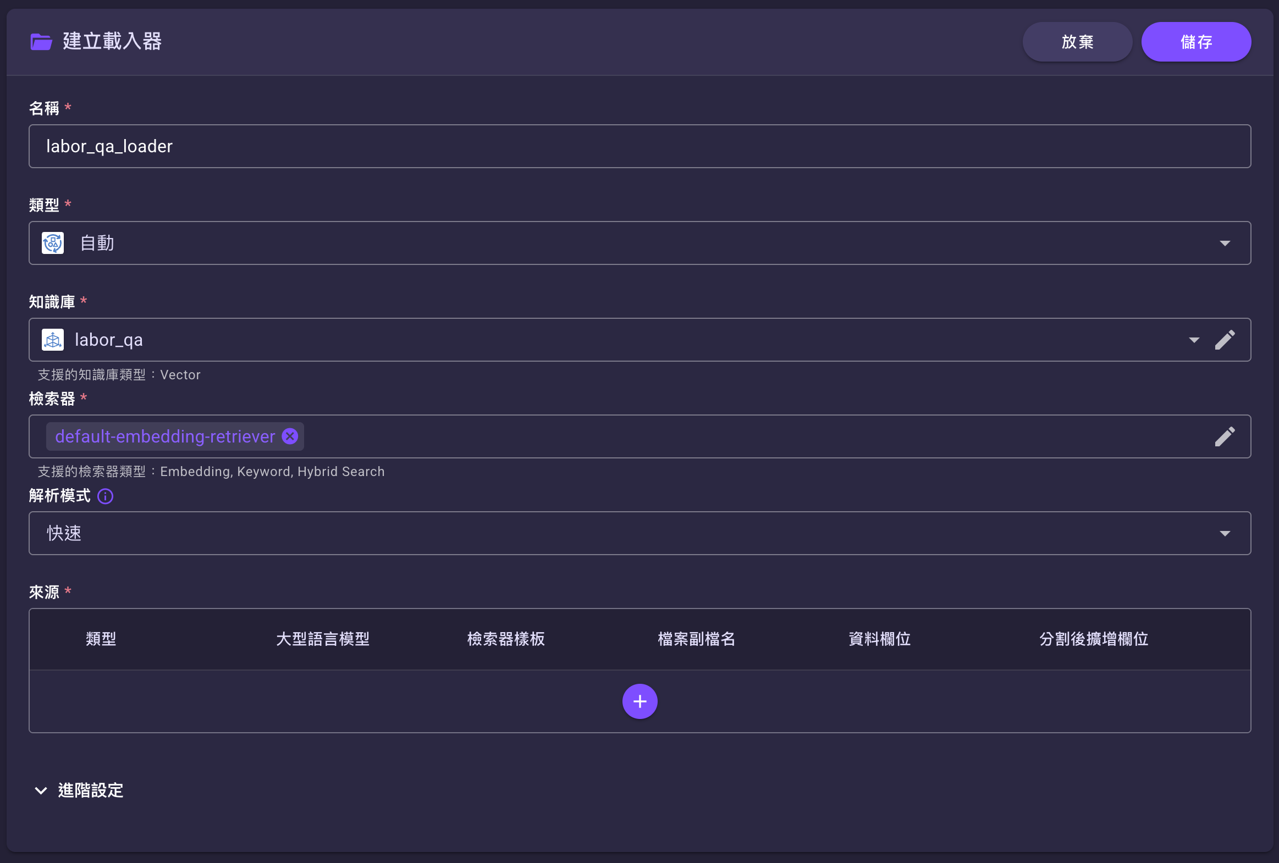This screenshot has width=1279, height=863.
Task: Click the labor_qa knowledge base icon
Action: (x=53, y=340)
